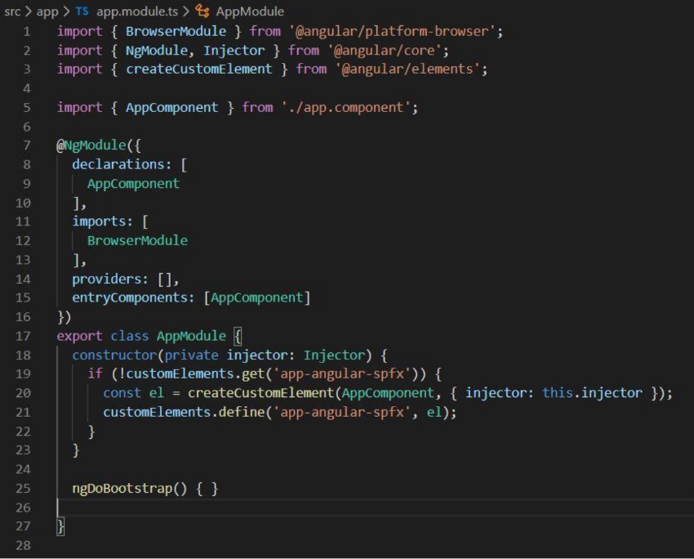Click the 'src' breadcrumb segment

(x=12, y=11)
